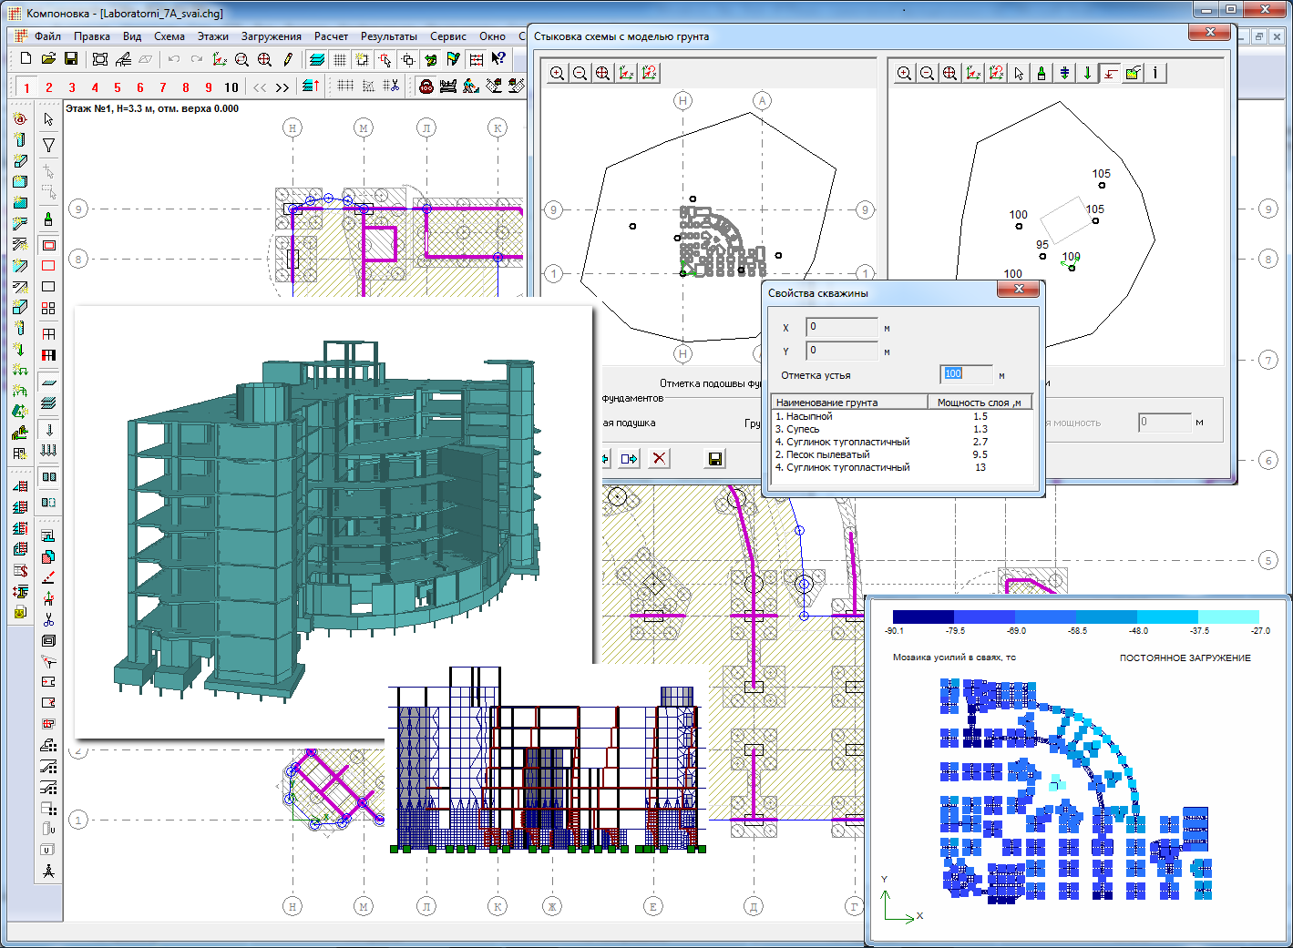Click the funnel filter icon in left toolbar
Image resolution: width=1293 pixels, height=948 pixels.
tap(48, 145)
